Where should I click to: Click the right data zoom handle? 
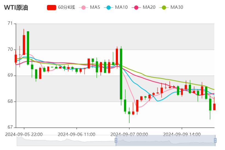pos(215,140)
